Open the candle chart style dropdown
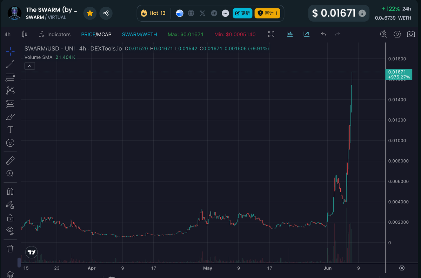This screenshot has width=421, height=278. [x=24, y=34]
